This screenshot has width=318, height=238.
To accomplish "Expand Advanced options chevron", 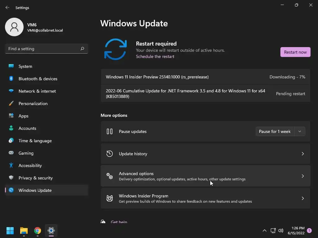I will click(302, 176).
